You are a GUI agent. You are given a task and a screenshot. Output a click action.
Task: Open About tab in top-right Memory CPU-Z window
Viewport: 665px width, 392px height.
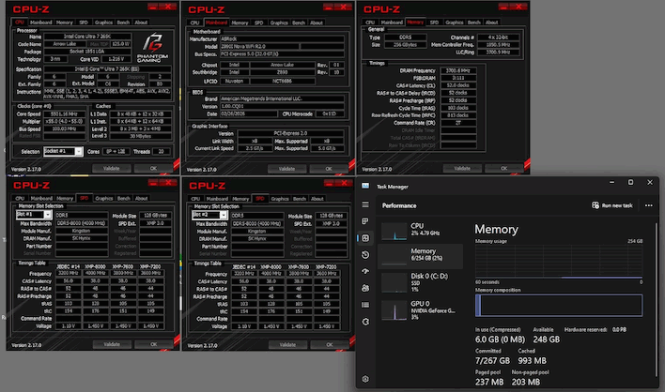point(491,23)
